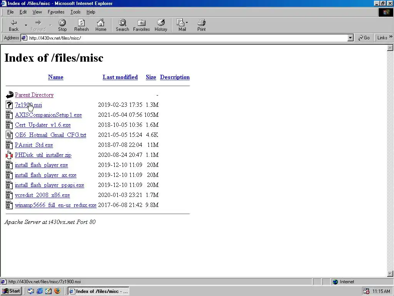
Task: Download install_flash_player_ax.exe
Action: tap(45, 175)
